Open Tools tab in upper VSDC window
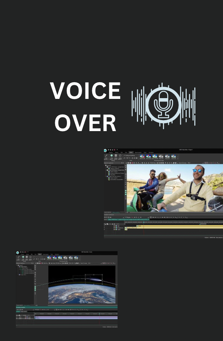Viewport: 223px width, 341px height. [x=145, y=152]
